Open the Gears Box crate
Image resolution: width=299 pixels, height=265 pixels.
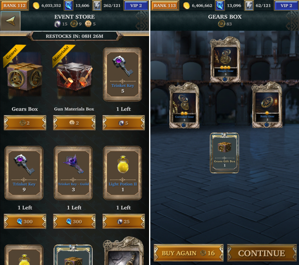[x=24, y=76]
